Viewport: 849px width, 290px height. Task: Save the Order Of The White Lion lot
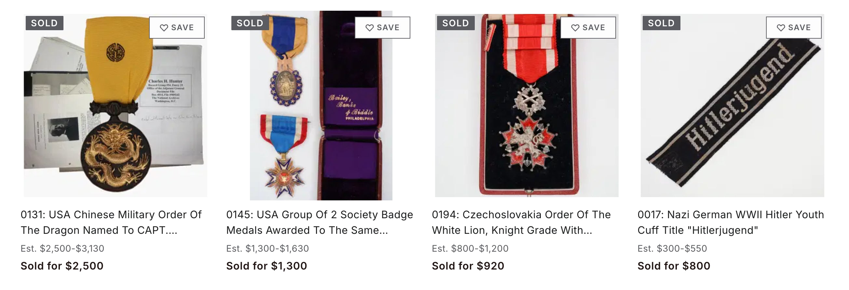pyautogui.click(x=588, y=28)
